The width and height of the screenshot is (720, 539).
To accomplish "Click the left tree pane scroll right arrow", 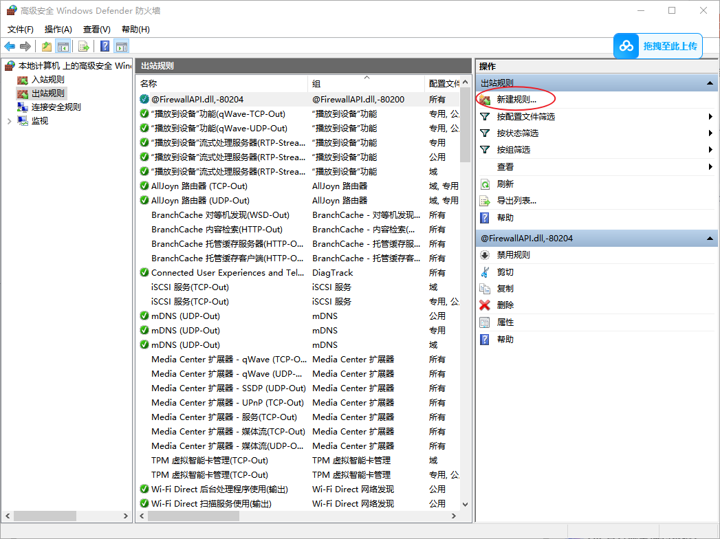I will pyautogui.click(x=125, y=516).
